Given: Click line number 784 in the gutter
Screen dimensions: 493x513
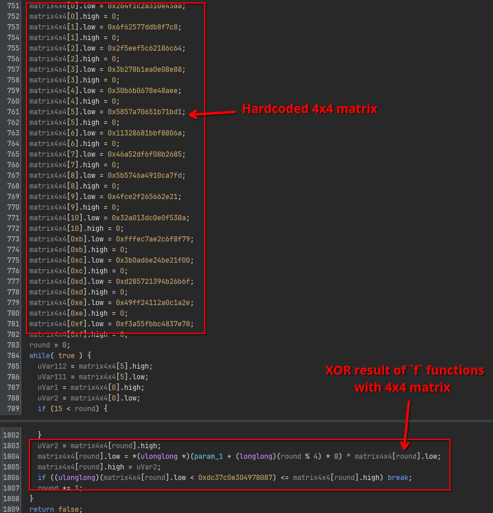Looking at the screenshot, I should (x=12, y=356).
